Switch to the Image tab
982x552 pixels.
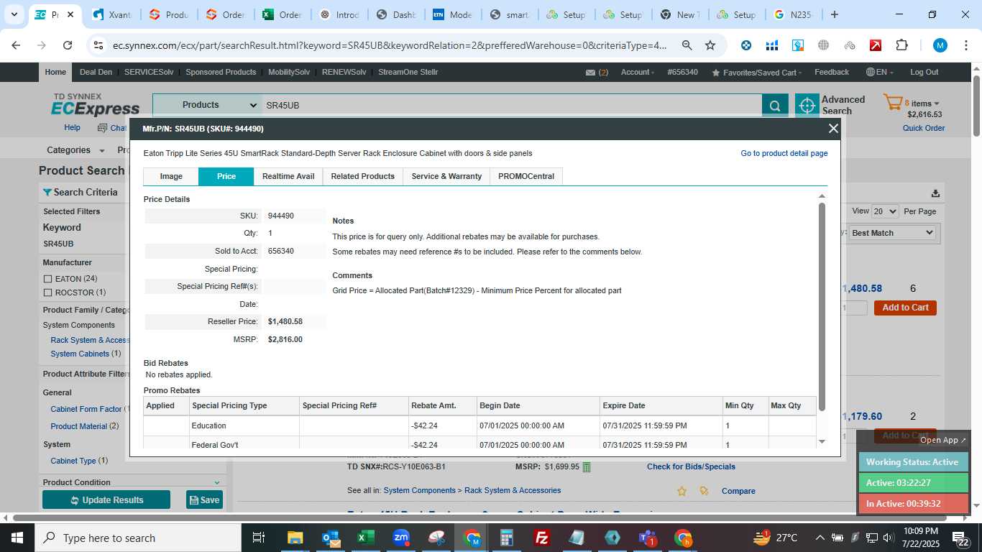click(171, 176)
